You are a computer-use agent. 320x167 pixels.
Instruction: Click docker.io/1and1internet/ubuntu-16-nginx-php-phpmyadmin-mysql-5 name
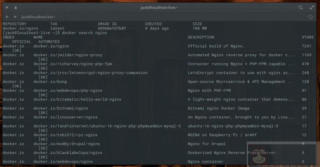point(107,126)
